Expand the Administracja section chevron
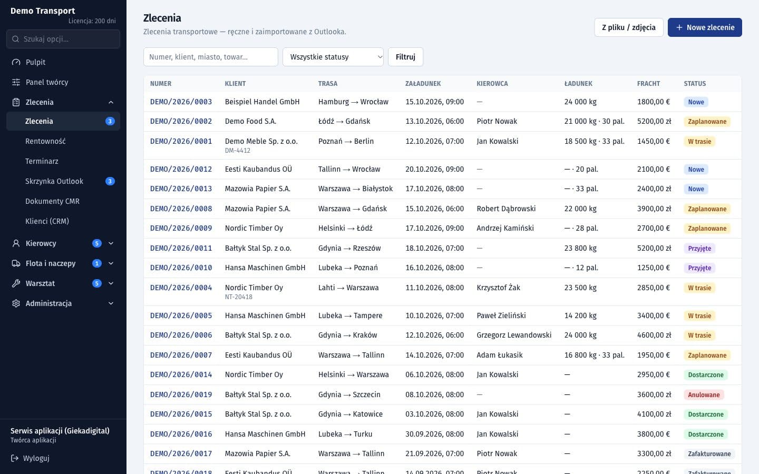The image size is (759, 474). [111, 303]
